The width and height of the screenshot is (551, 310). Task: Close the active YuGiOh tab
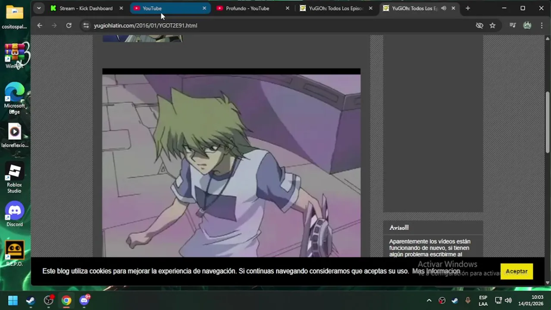pyautogui.click(x=453, y=8)
